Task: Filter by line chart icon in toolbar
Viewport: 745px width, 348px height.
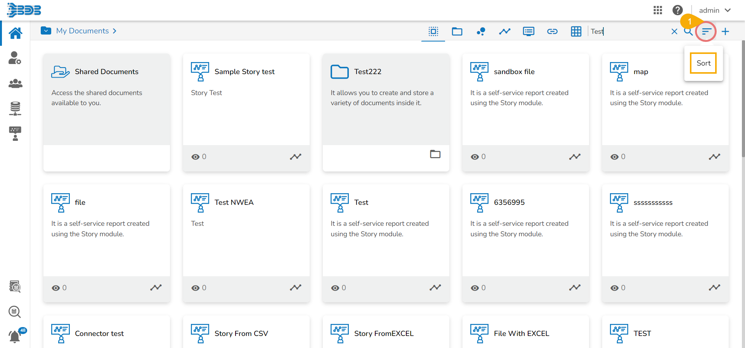Action: 504,31
